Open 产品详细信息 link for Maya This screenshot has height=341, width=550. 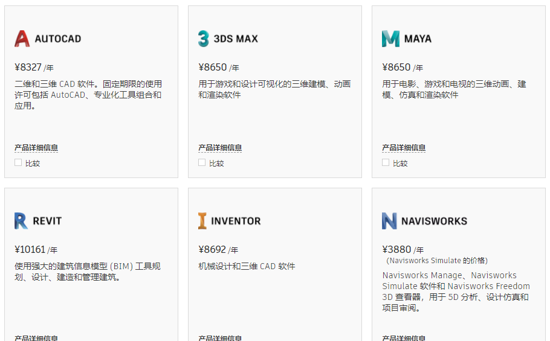pos(404,148)
